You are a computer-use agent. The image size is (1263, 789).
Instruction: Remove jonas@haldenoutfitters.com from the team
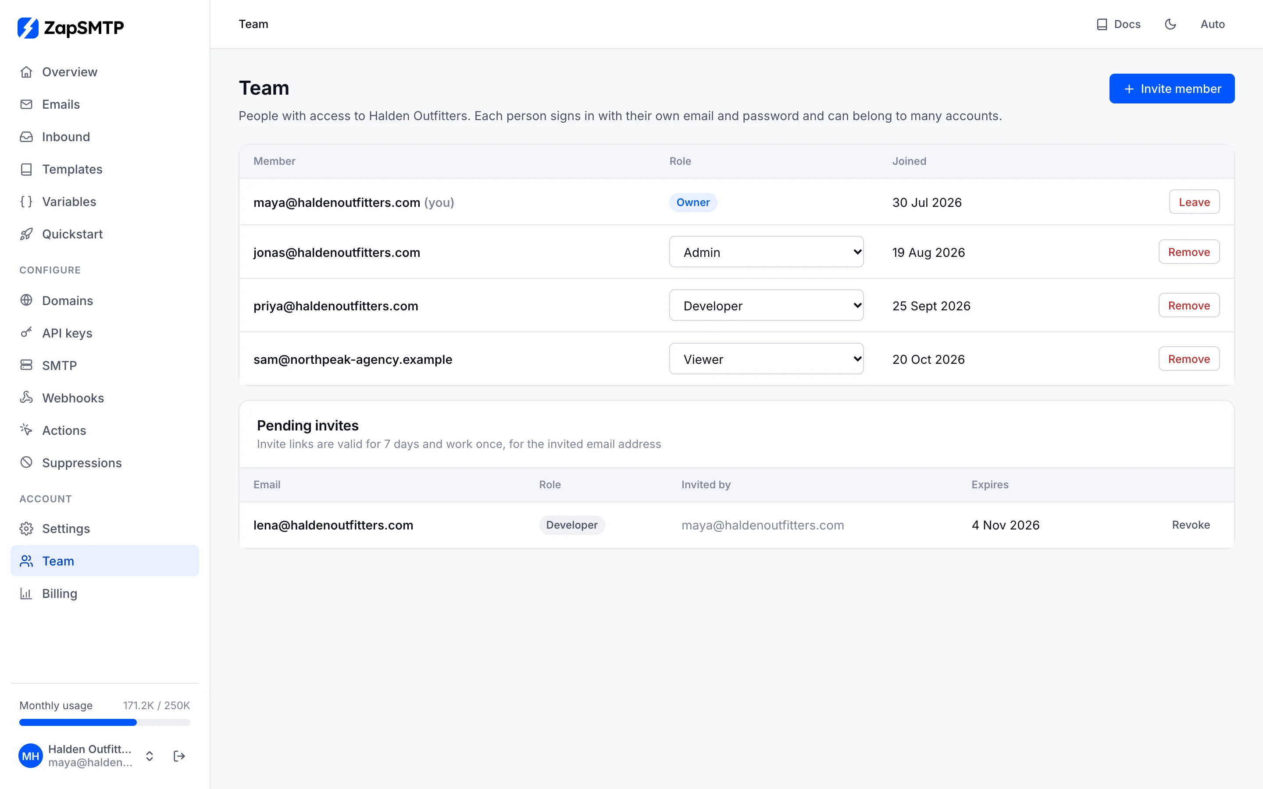click(1189, 252)
